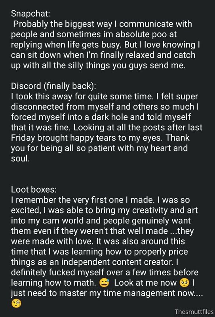Click the line 'up with all the silly things'
Image resolution: width=215 pixels, height=317 pixels.
(98, 65)
